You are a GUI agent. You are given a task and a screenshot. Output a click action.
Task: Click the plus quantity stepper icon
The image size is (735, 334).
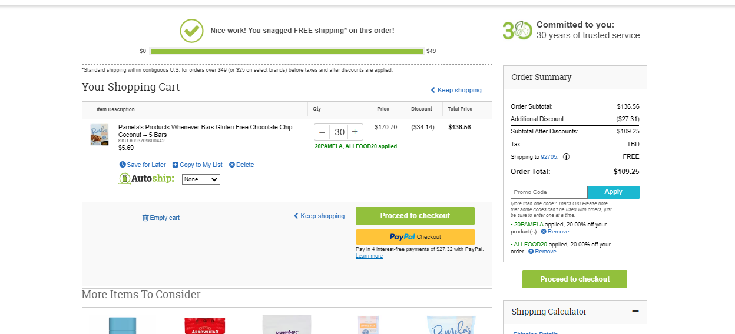pos(355,132)
